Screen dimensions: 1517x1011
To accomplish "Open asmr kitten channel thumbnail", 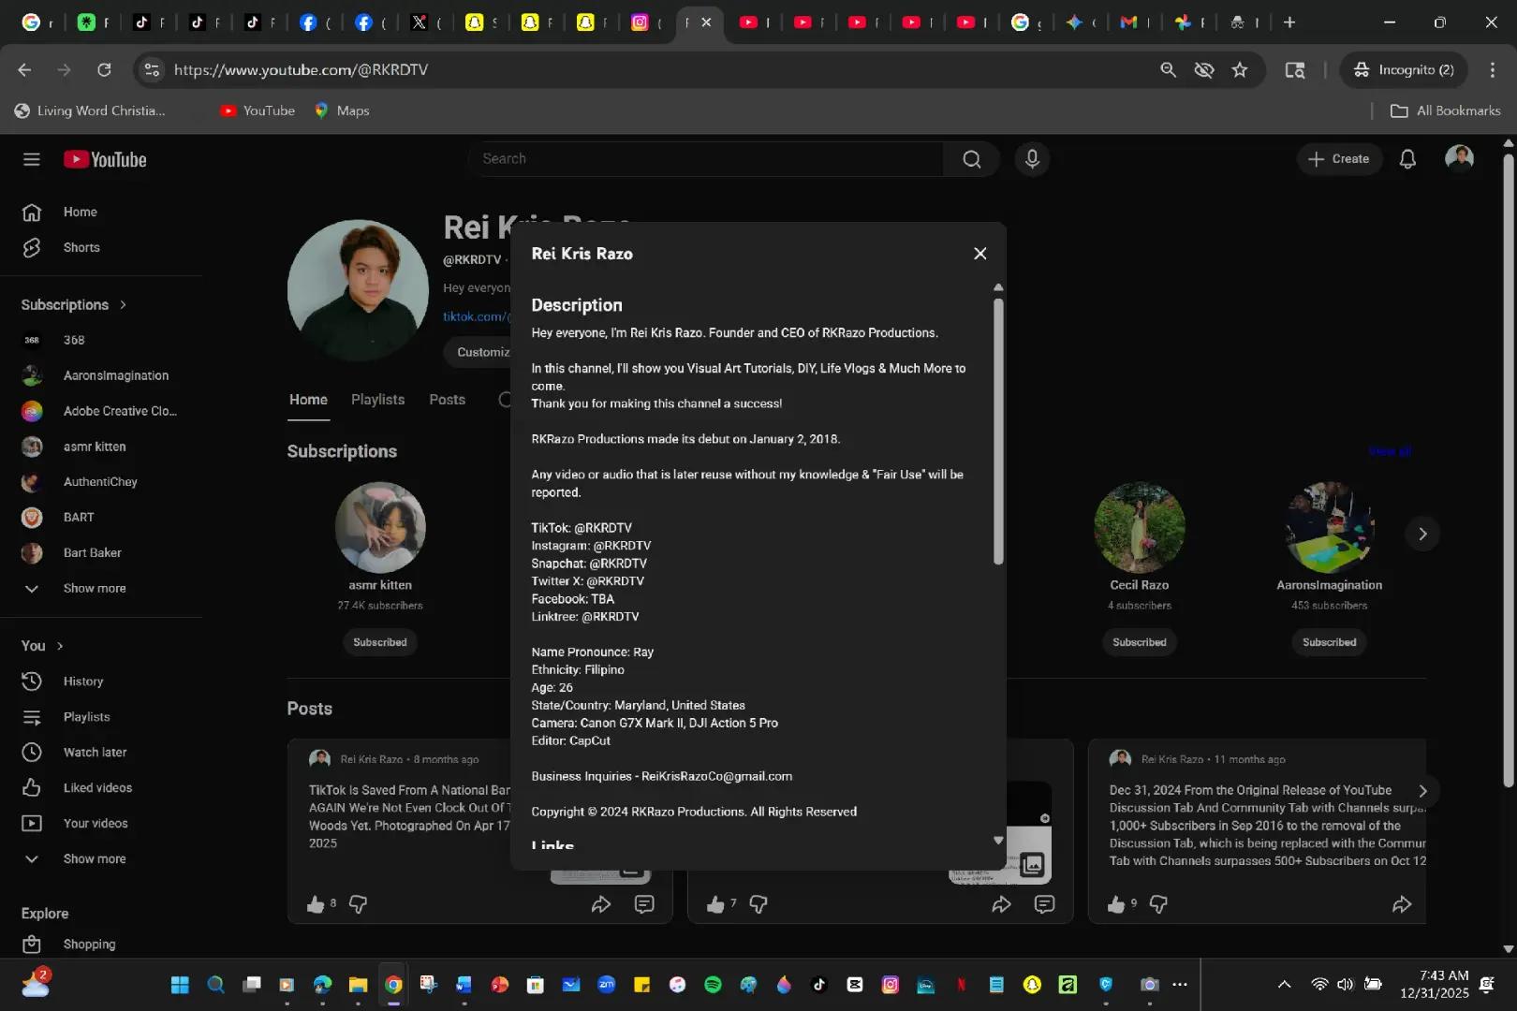I will pyautogui.click(x=380, y=528).
